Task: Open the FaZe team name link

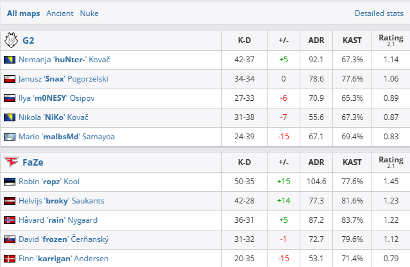Action: [x=33, y=162]
